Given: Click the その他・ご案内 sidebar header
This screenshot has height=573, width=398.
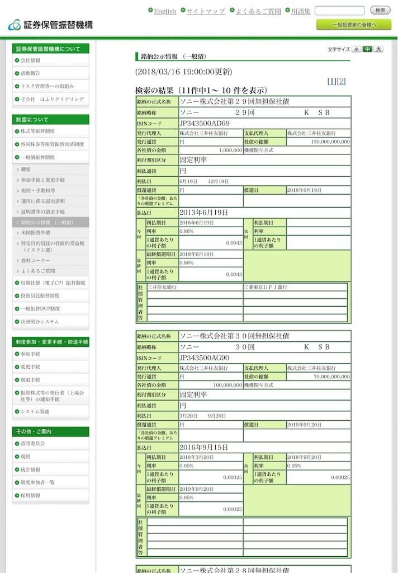Looking at the screenshot, I should [50, 431].
